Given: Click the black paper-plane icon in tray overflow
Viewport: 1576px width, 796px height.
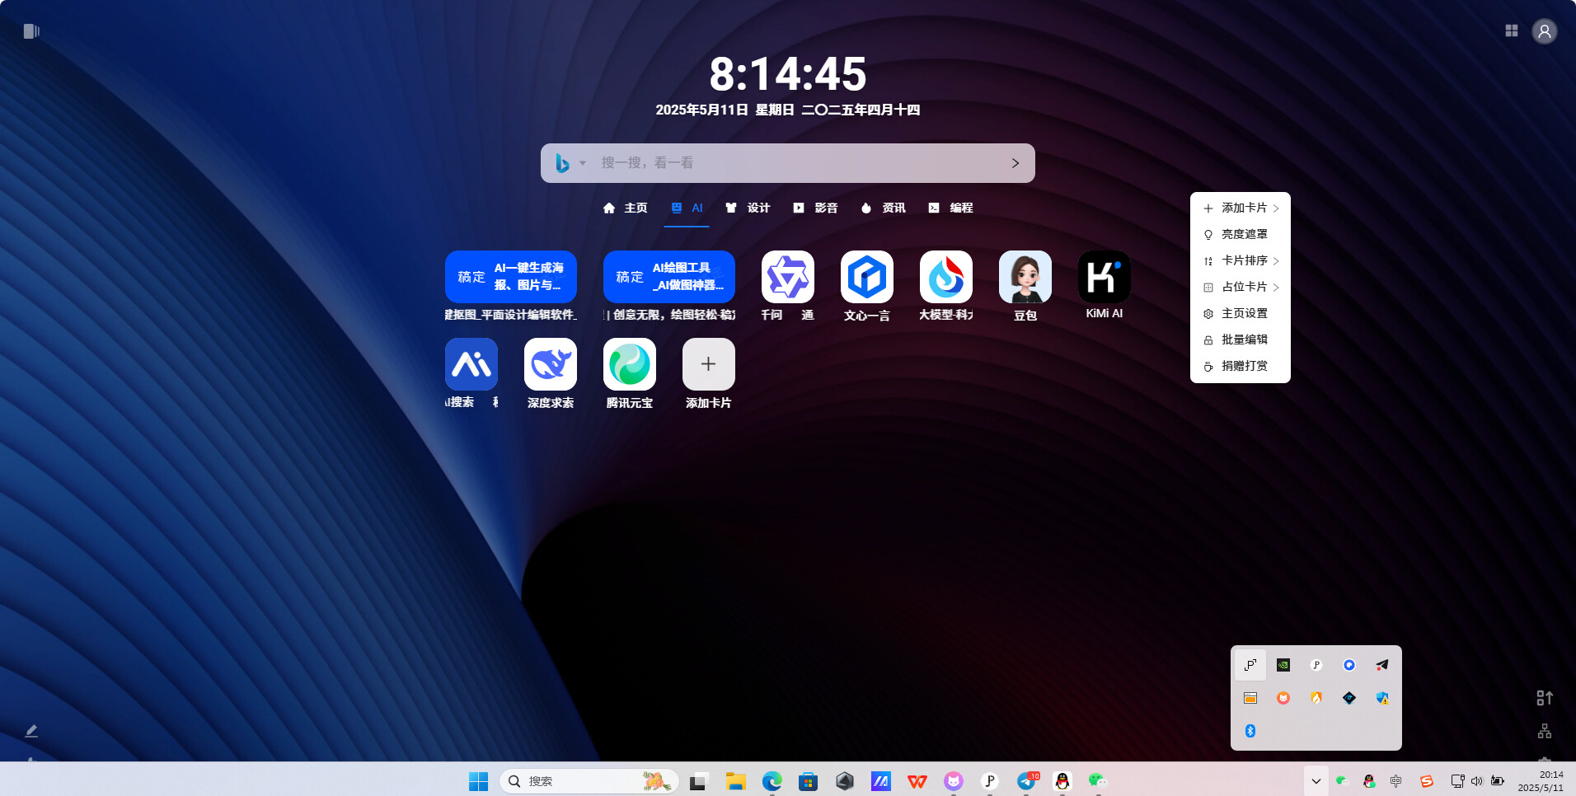Looking at the screenshot, I should tap(1382, 665).
